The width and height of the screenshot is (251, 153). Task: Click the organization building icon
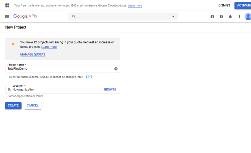pyautogui.click(x=9, y=90)
